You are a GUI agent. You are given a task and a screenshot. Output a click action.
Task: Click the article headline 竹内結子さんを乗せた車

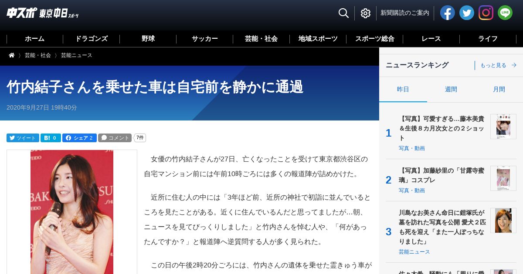coord(155,87)
